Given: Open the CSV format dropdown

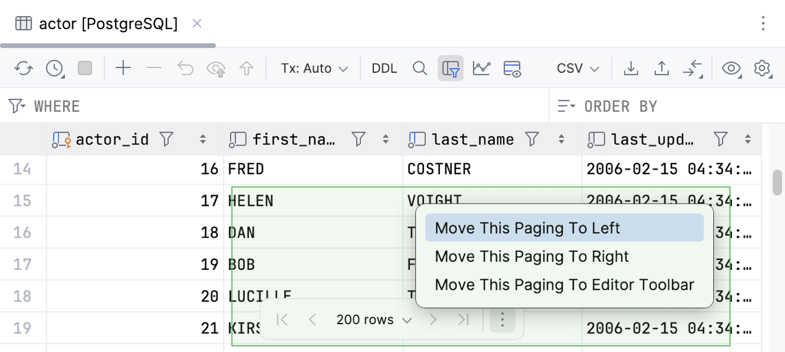Looking at the screenshot, I should pos(578,68).
